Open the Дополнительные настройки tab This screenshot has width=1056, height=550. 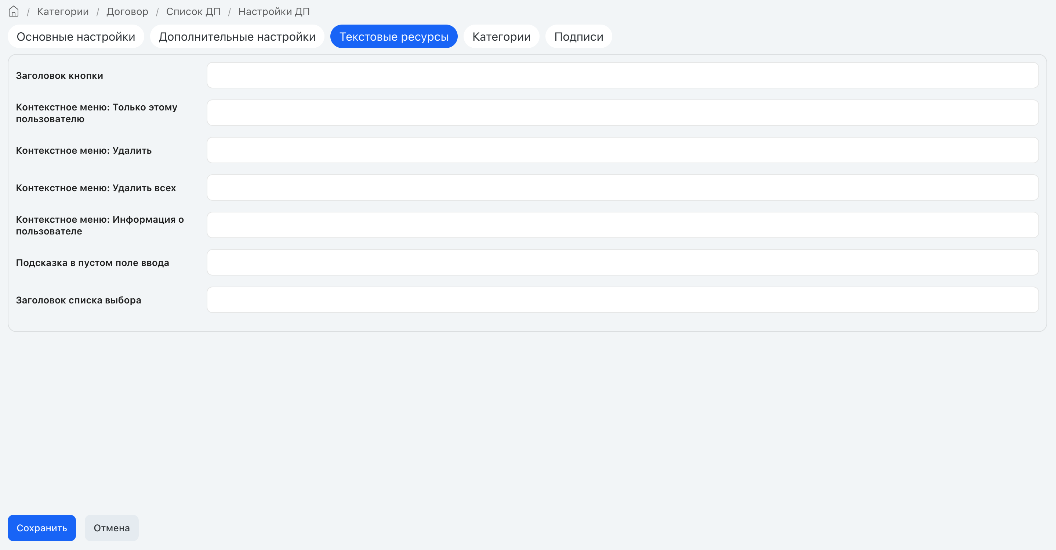(x=237, y=36)
